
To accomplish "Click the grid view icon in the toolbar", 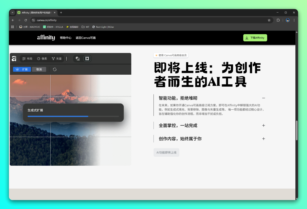I will 87,59.
